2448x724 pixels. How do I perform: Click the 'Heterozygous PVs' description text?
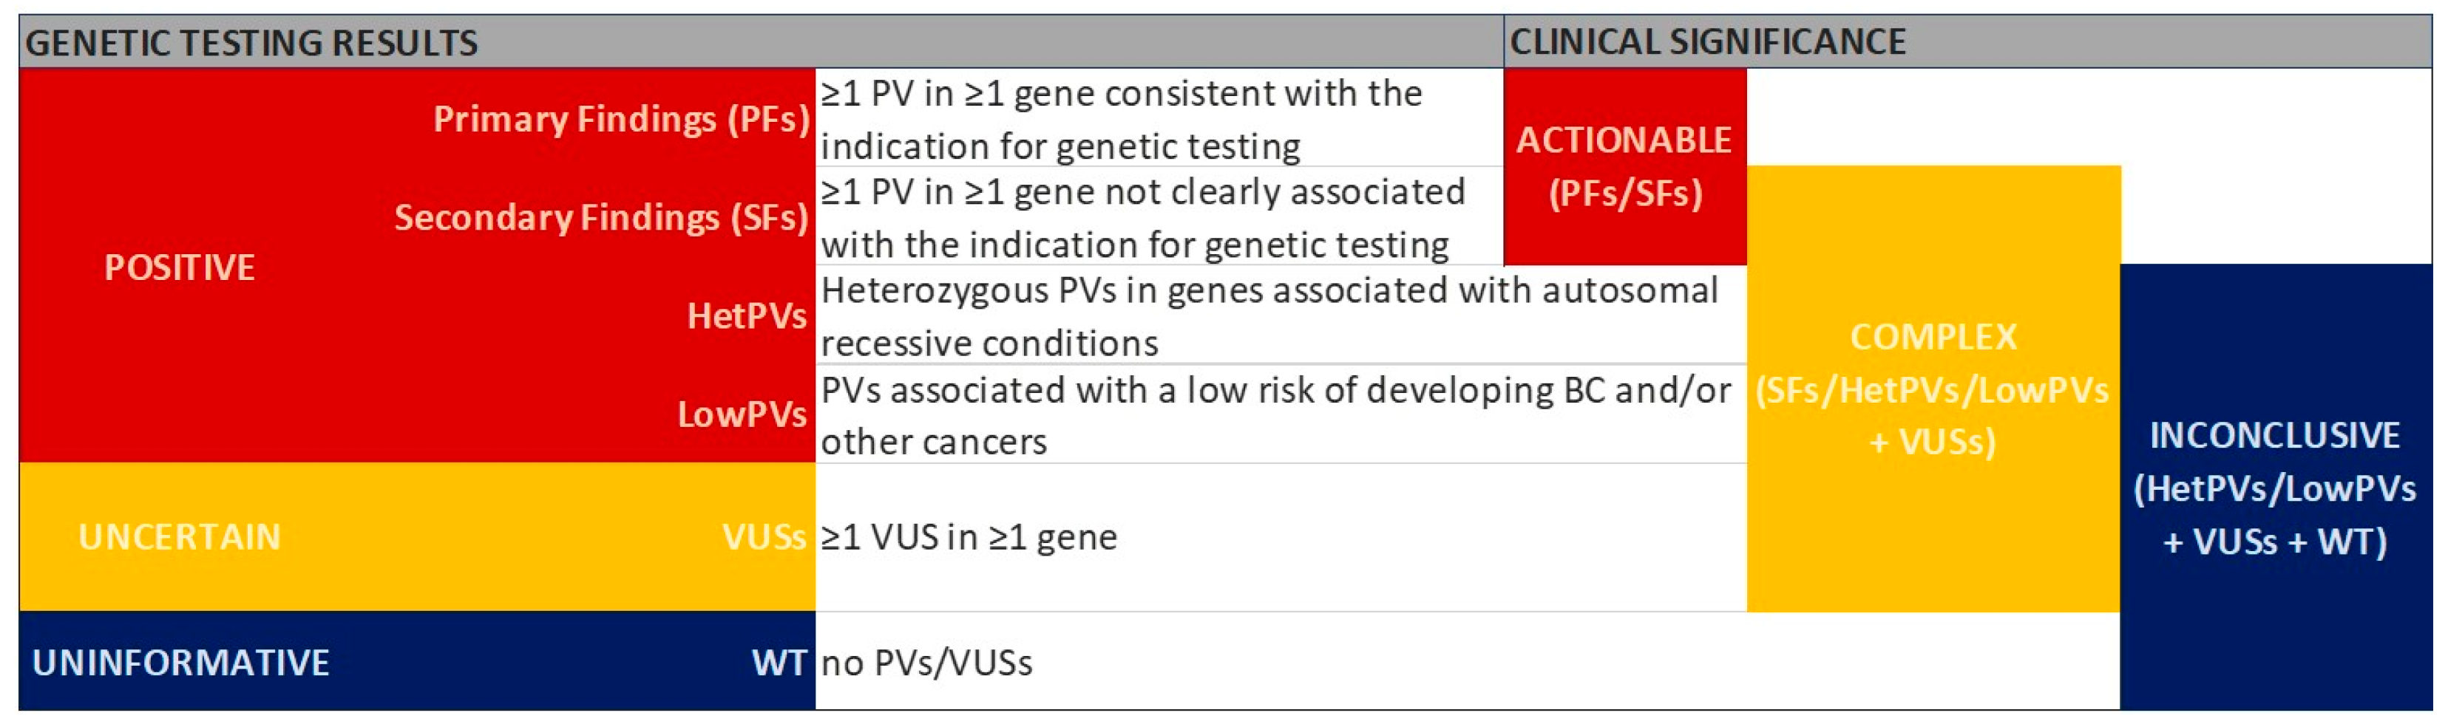click(x=1269, y=315)
